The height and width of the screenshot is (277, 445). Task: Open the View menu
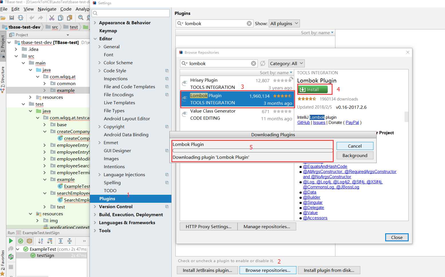pos(29,9)
